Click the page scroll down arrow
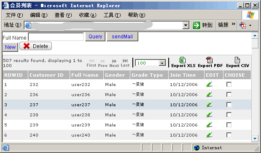This screenshot has width=261, height=153. click(255, 139)
